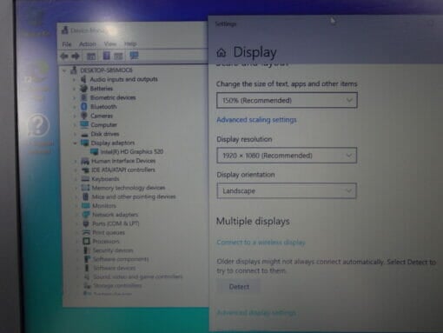443x333 pixels.
Task: Click the Network adapters icon
Action: point(86,215)
